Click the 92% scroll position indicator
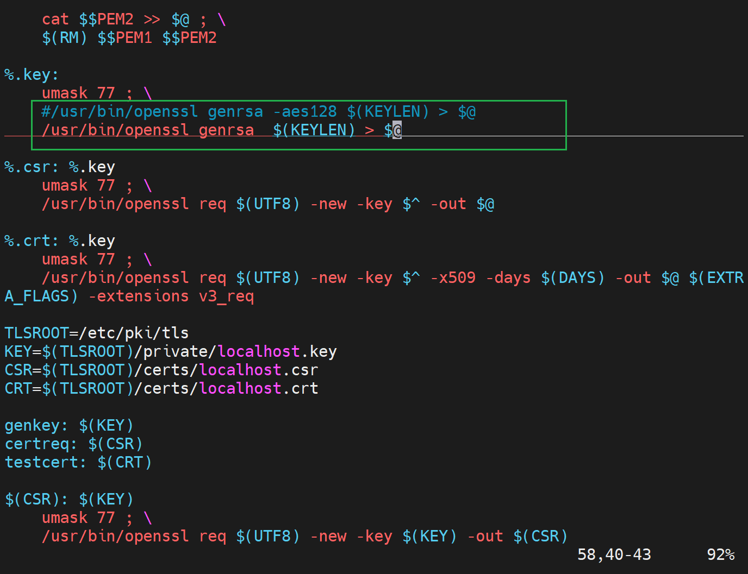This screenshot has width=748, height=574. 720,554
